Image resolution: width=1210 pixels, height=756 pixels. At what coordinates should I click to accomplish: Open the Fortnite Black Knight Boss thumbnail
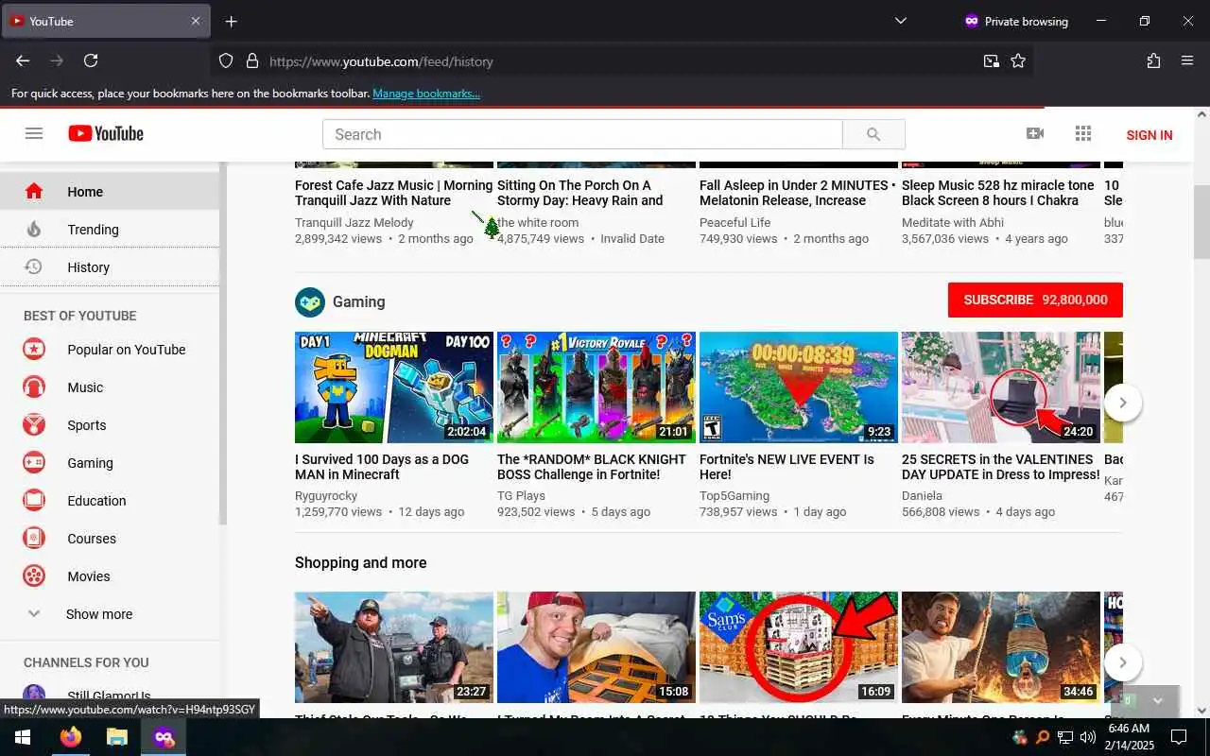596,387
